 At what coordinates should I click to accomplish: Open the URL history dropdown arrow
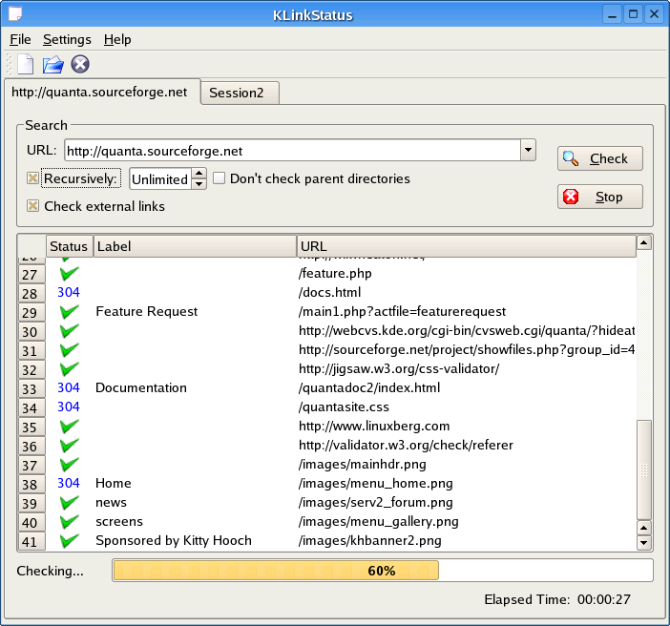click(x=528, y=150)
